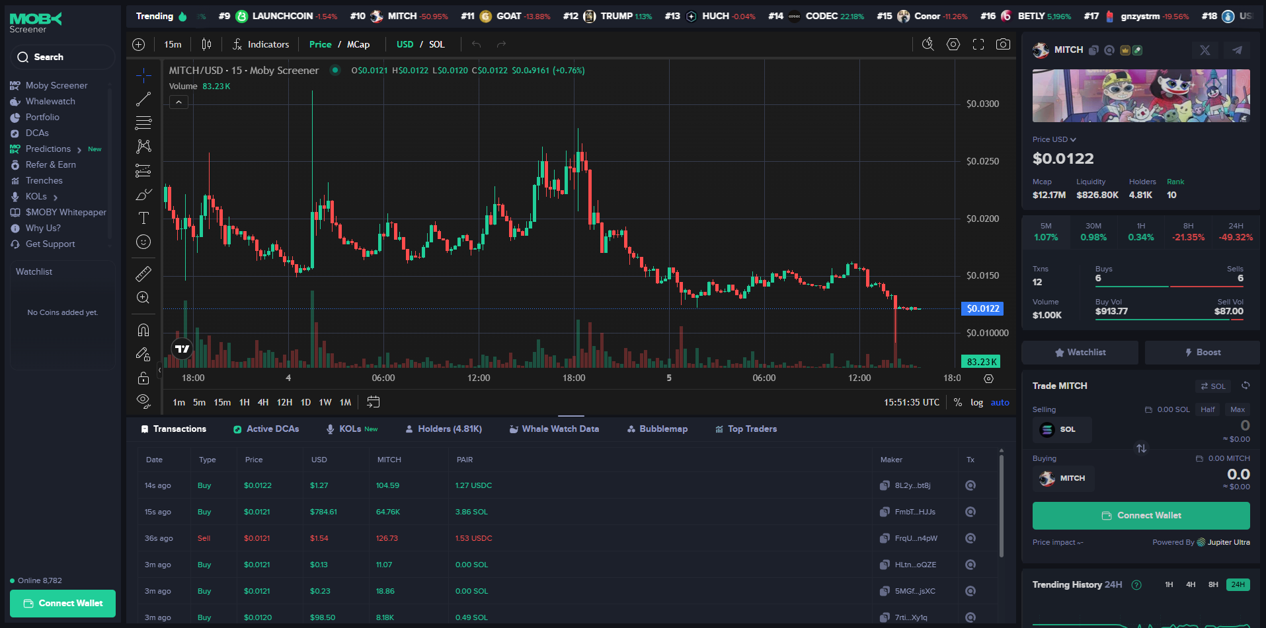This screenshot has height=628, width=1266.
Task: Open the MITCH X (Twitter) link
Action: tap(1205, 50)
